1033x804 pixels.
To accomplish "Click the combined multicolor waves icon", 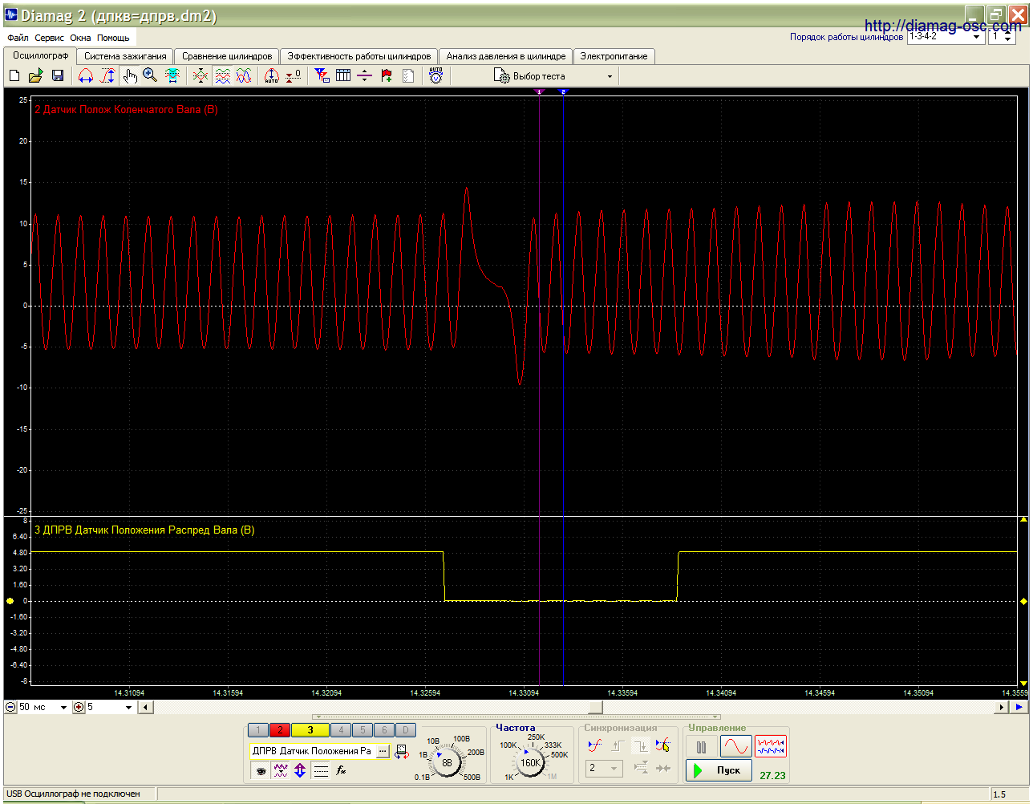I will (244, 75).
